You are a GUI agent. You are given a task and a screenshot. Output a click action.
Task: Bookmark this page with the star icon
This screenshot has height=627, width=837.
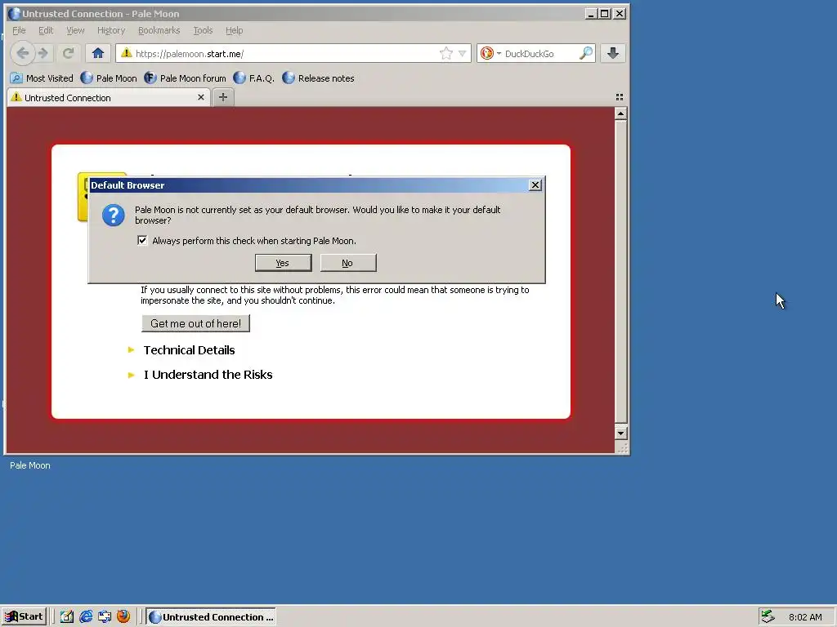point(445,53)
